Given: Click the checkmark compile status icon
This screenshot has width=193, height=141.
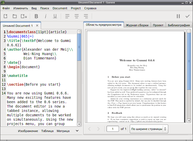Looking at the screenshot, I should pyautogui.click(x=188, y=16).
